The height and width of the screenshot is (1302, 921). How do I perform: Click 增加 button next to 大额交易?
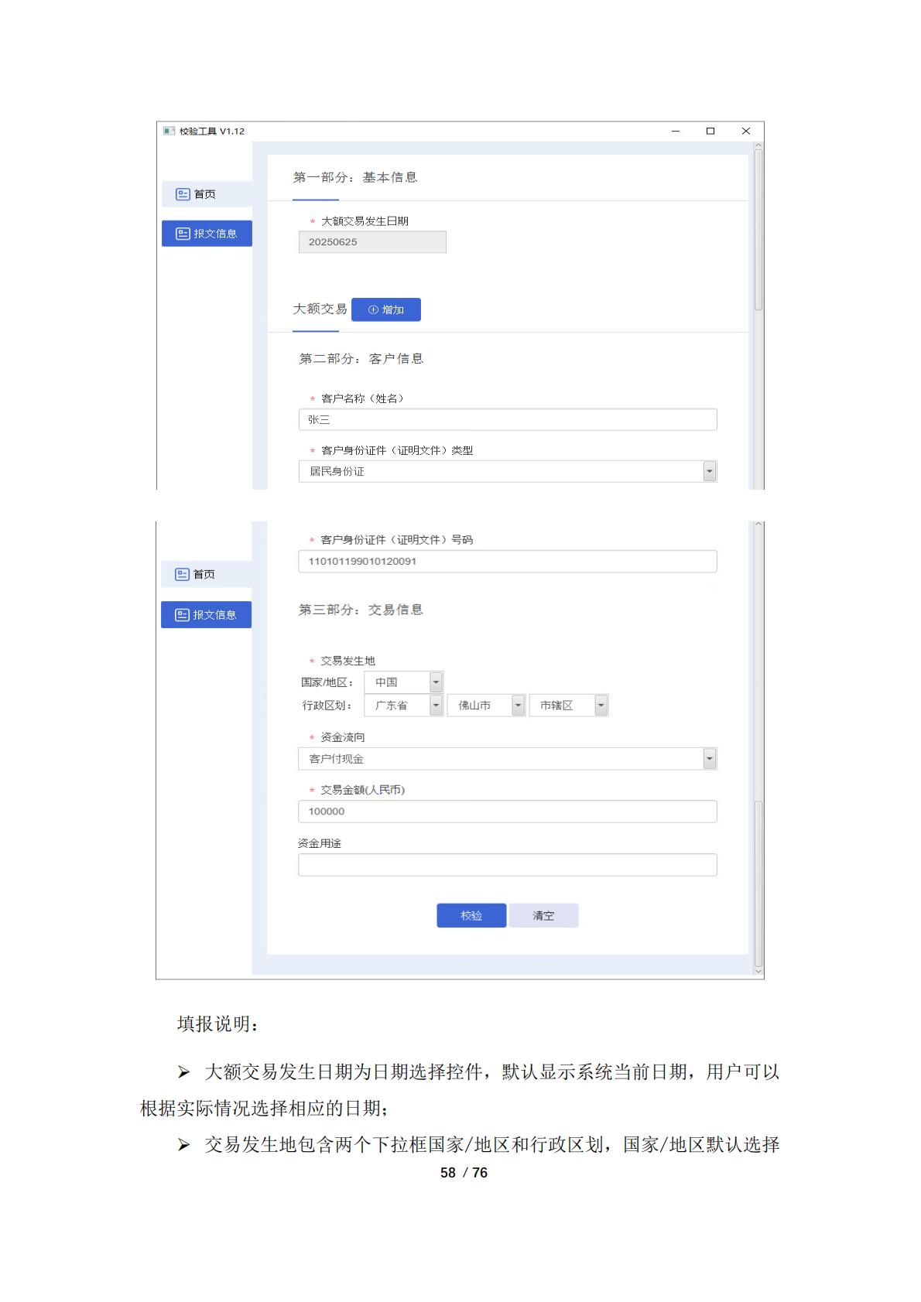(x=385, y=309)
